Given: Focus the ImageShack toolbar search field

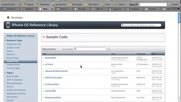Looking at the screenshot, I should (x=153, y=5).
